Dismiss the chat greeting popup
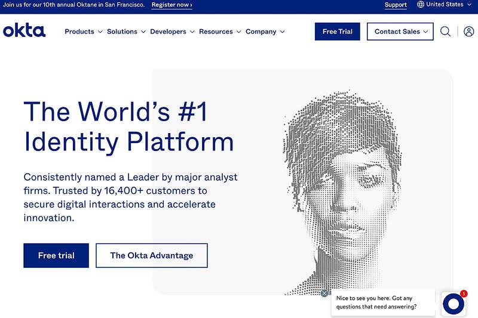Screen dimensions: 478x318 tap(324, 293)
